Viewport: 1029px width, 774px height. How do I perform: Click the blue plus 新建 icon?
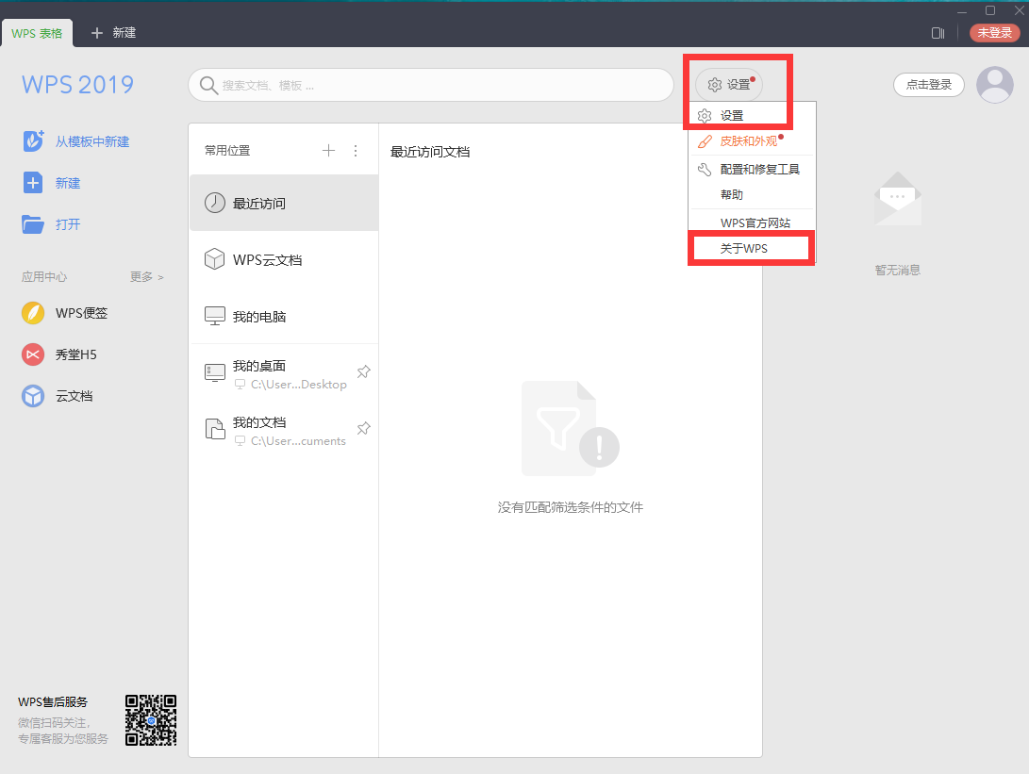point(33,183)
